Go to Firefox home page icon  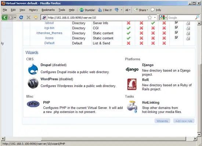pyautogui.click(x=36, y=17)
